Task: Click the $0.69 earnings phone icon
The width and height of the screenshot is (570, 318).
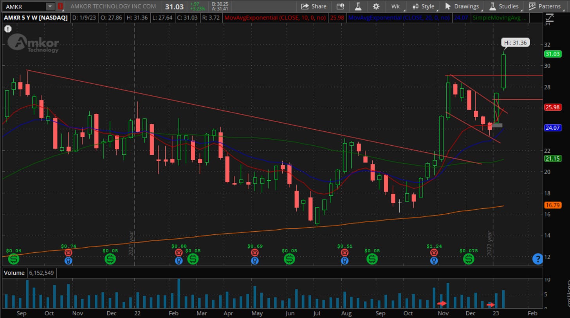Action: [255, 253]
